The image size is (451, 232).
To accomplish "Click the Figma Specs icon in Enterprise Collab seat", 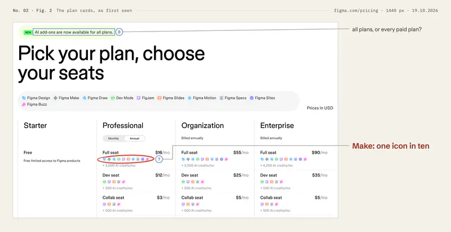I will (x=272, y=204).
